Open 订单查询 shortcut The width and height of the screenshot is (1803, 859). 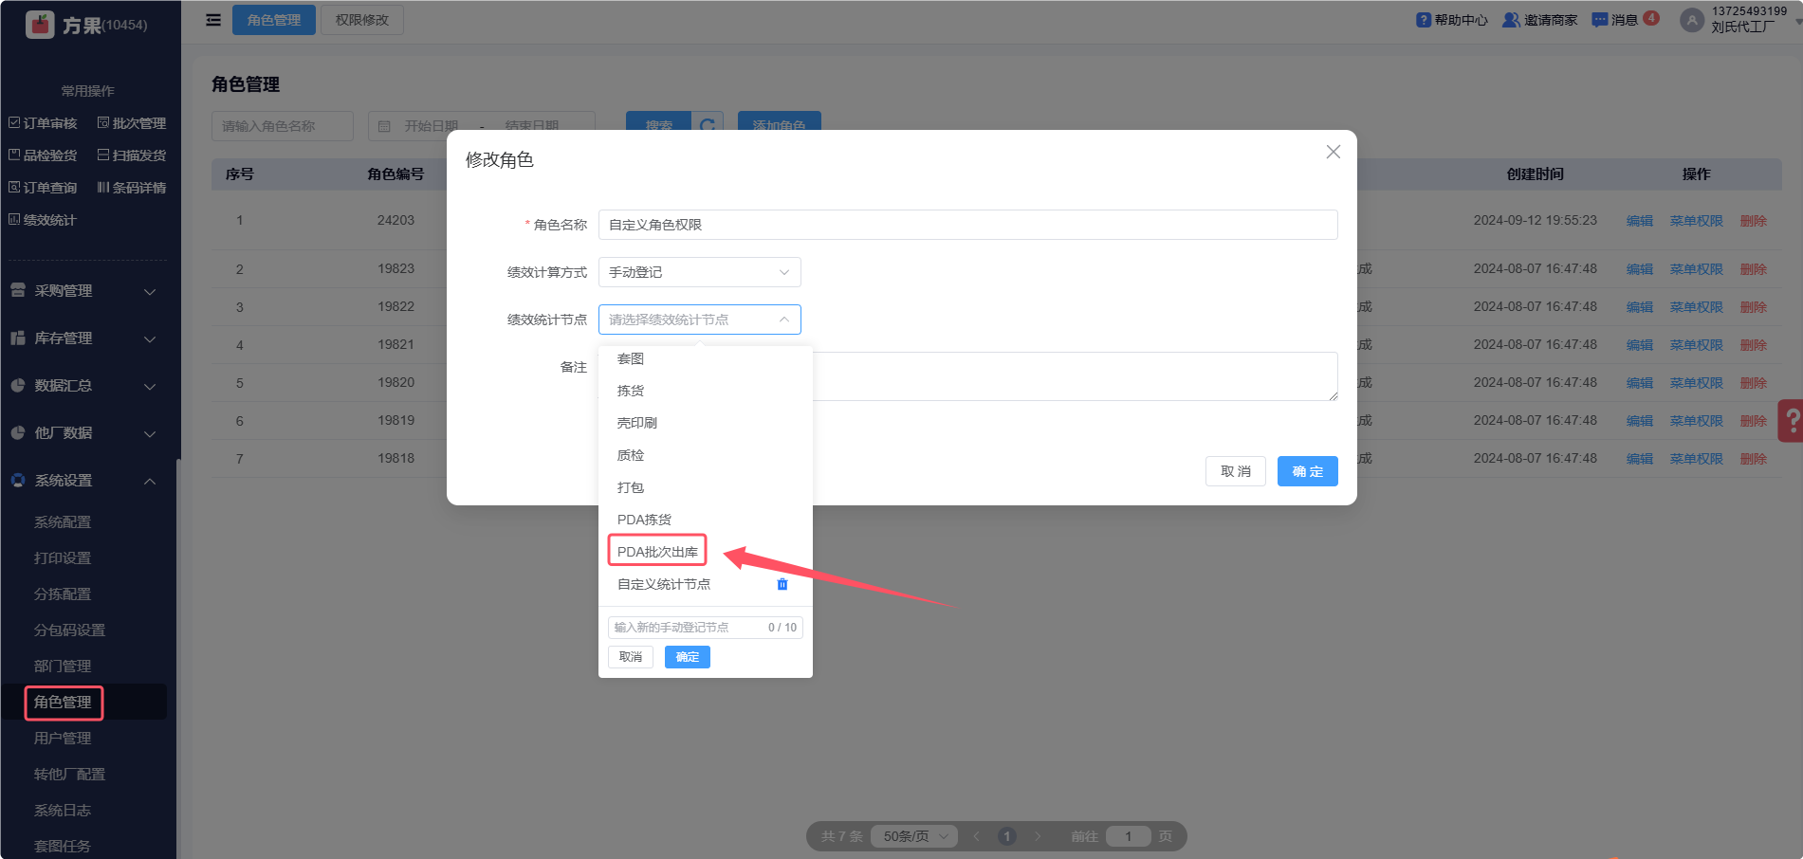43,188
